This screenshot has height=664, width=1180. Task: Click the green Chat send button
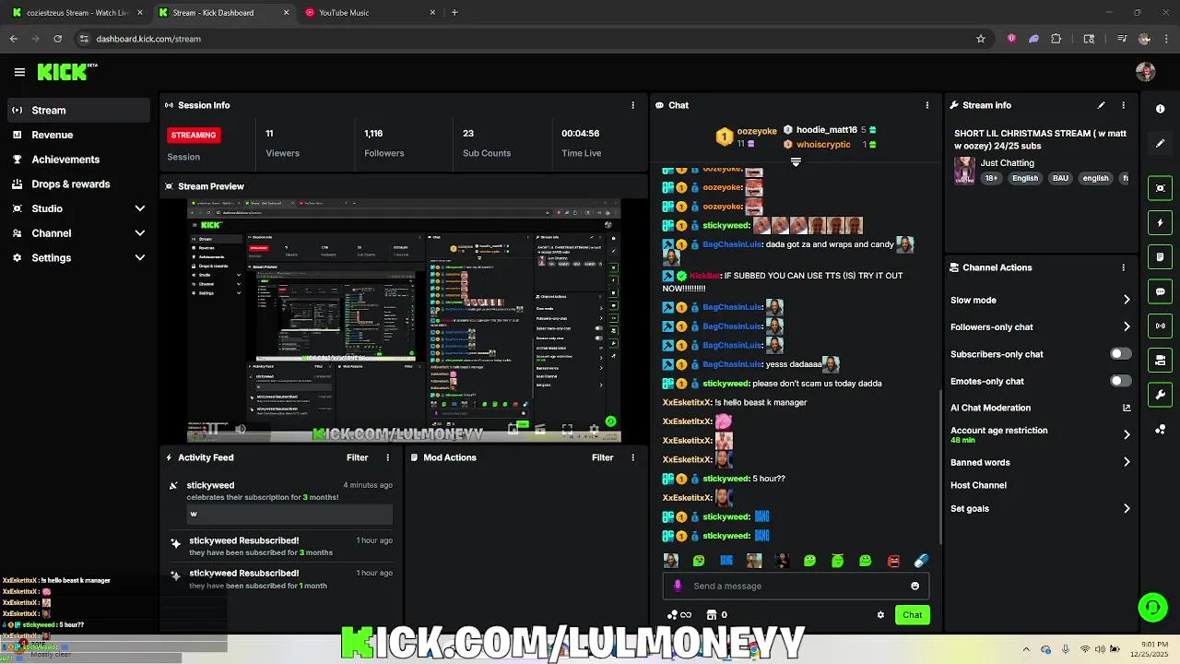(x=912, y=615)
